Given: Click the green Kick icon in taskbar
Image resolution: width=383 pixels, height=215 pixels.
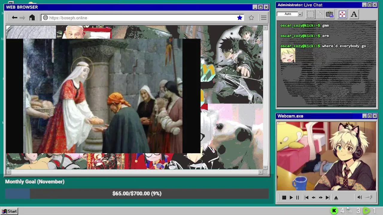Looking at the screenshot, I should pyautogui.click(x=334, y=211).
